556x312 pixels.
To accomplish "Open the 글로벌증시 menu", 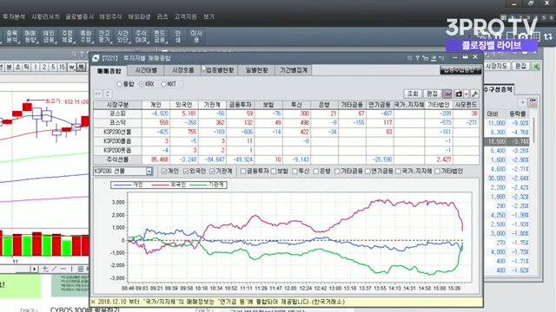I will 79,16.
